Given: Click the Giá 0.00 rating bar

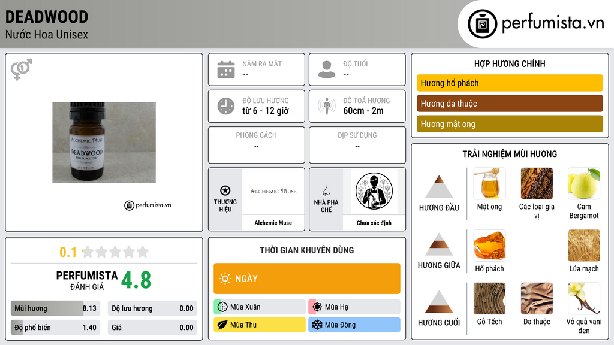Looking at the screenshot, I should 152,328.
